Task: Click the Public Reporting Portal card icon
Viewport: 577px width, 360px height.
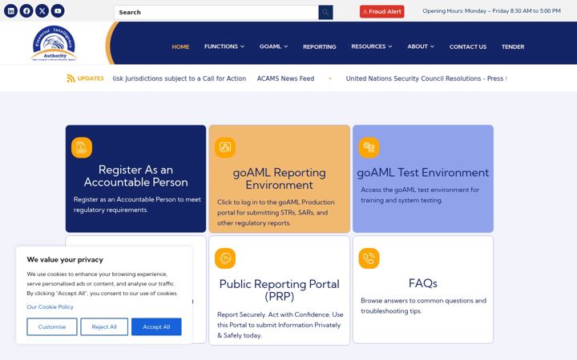Action: [225, 258]
